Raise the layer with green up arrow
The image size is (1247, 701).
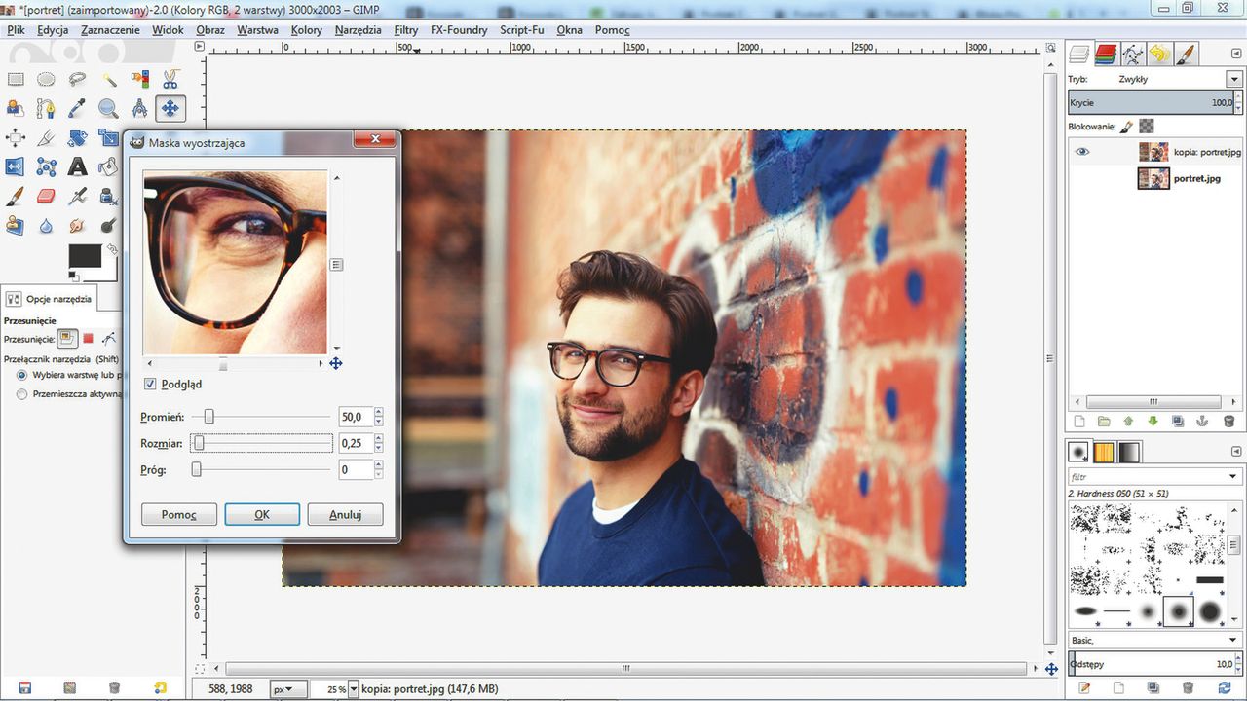(x=1128, y=422)
